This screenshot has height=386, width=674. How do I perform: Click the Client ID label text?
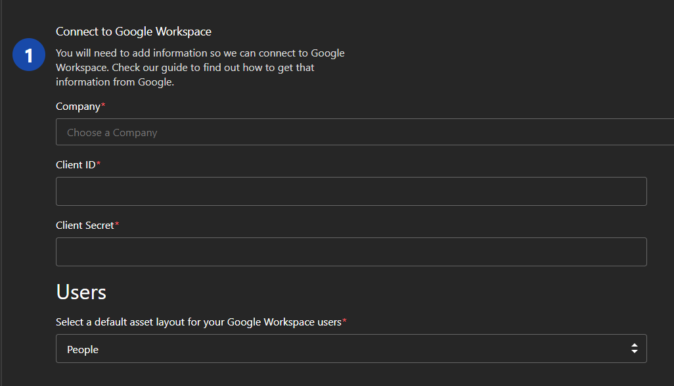74,164
